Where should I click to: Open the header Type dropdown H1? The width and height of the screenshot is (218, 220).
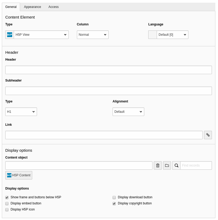point(21,112)
